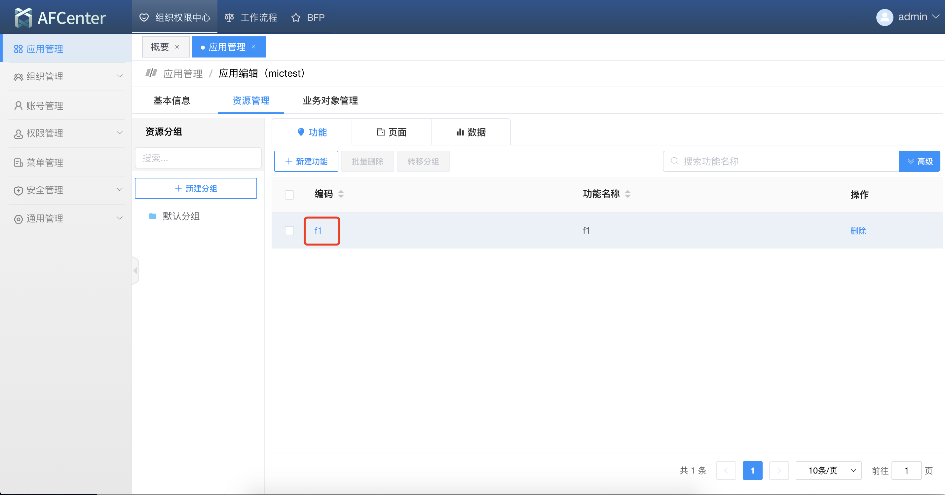The height and width of the screenshot is (495, 945).
Task: Select the 页面 resource tab
Action: pyautogui.click(x=392, y=132)
